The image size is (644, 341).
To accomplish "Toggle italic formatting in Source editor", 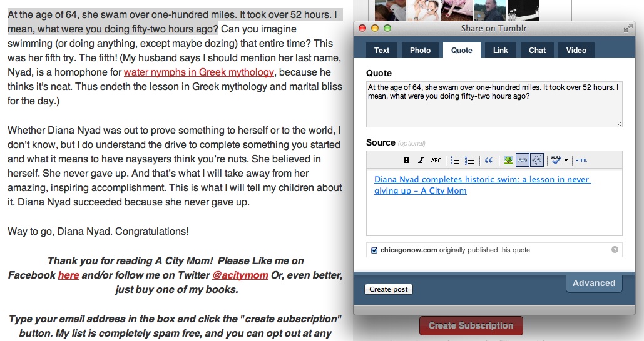I will pos(421,161).
